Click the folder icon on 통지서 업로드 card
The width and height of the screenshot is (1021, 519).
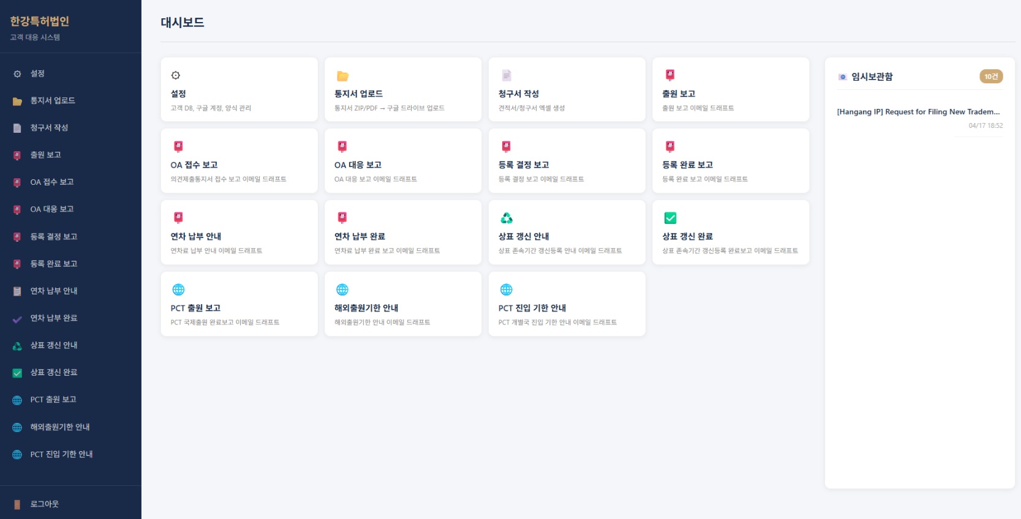coord(342,76)
